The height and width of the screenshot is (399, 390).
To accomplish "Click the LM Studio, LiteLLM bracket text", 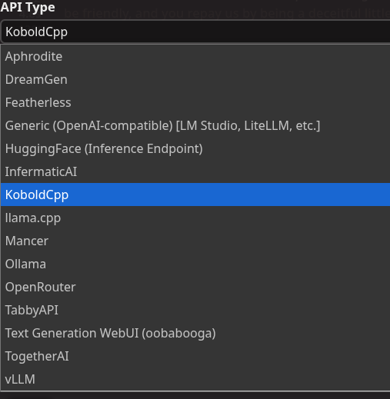I will (248, 126).
